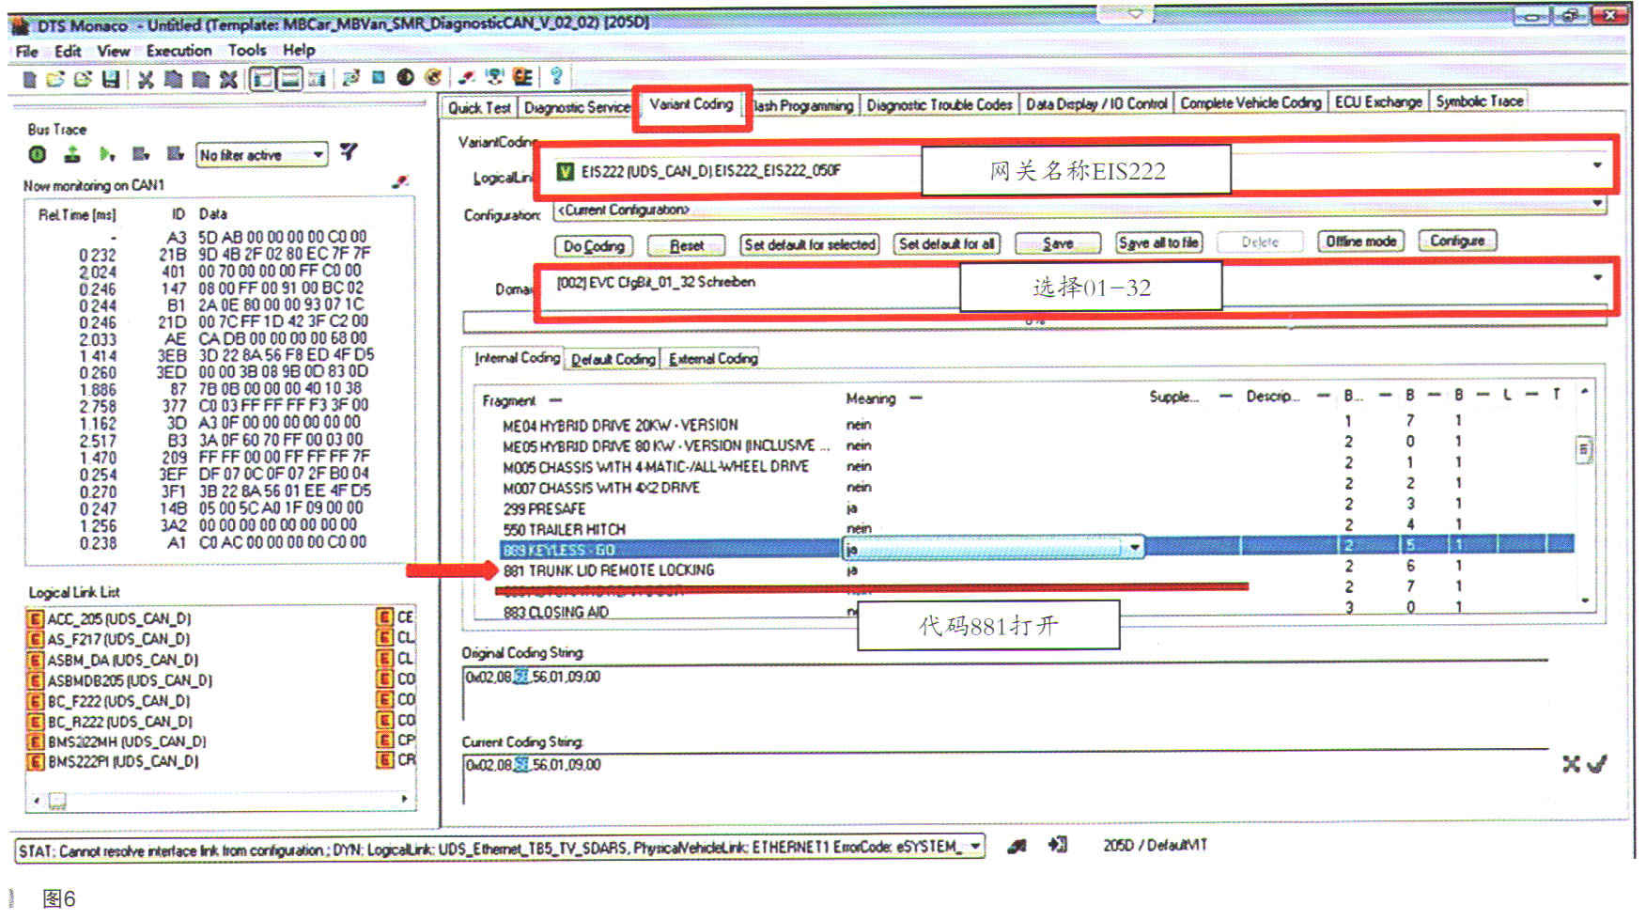
Task: Click the Save button
Action: click(1058, 243)
